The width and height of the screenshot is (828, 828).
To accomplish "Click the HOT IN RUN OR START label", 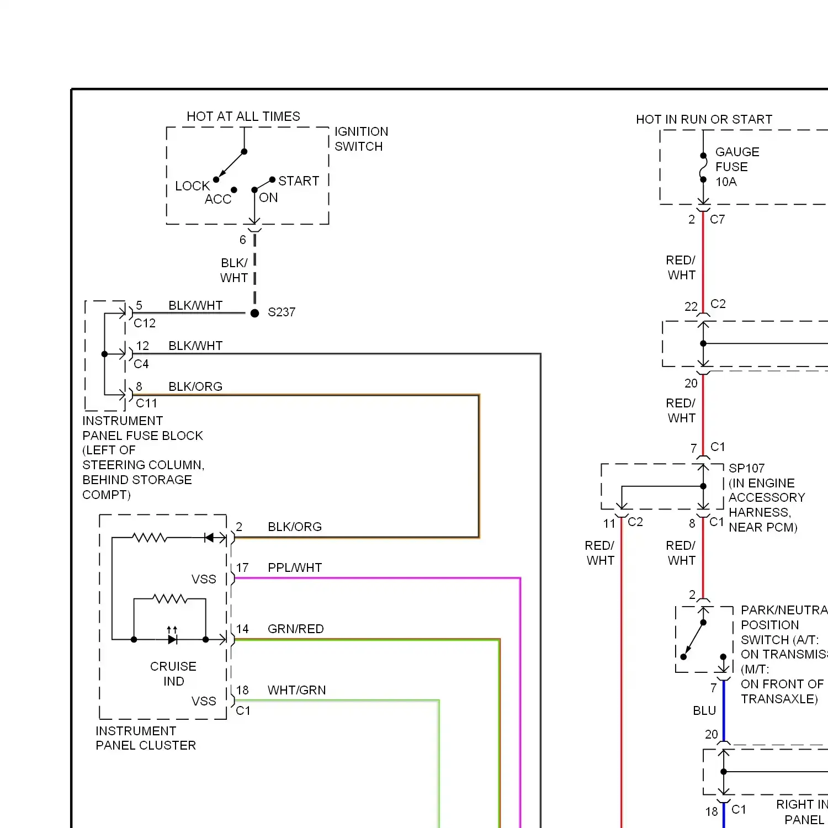I will (x=704, y=119).
